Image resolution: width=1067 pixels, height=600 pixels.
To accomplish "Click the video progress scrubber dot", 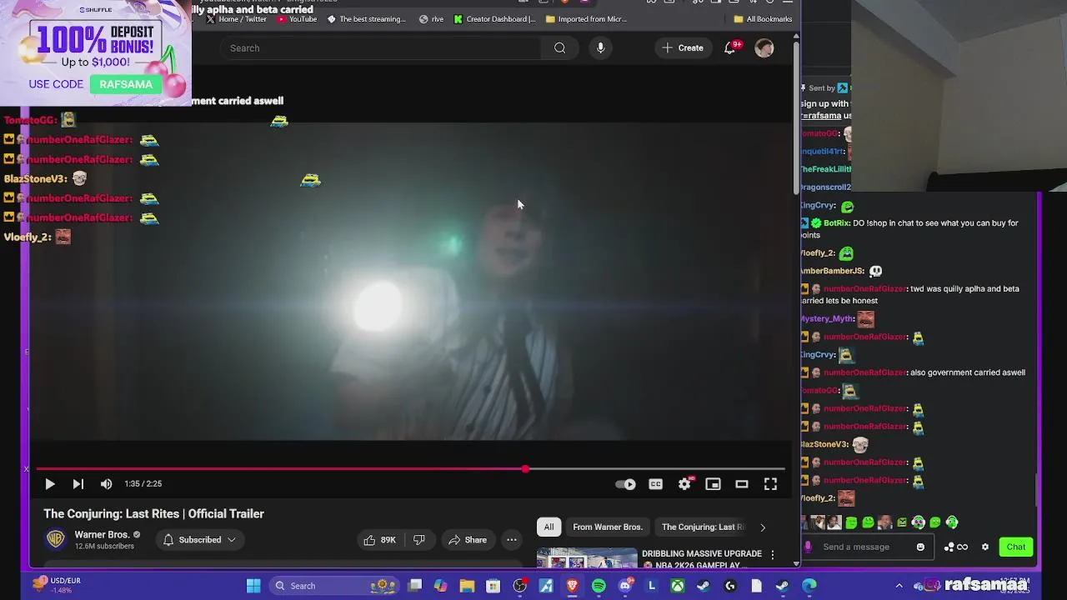I will [525, 469].
